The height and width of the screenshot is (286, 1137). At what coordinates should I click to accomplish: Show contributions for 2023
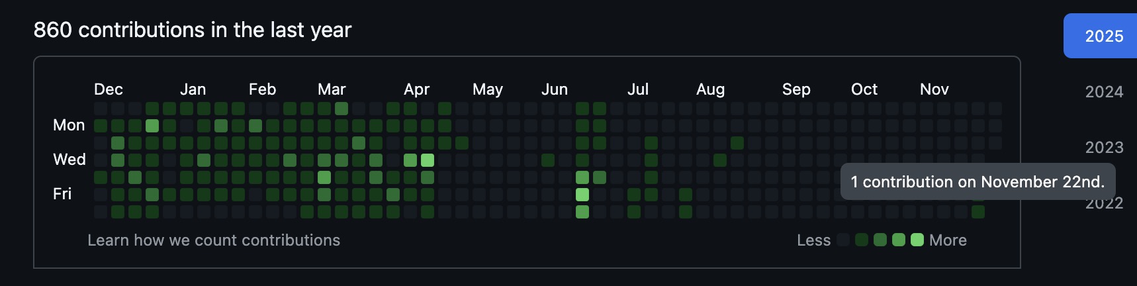[x=1104, y=147]
